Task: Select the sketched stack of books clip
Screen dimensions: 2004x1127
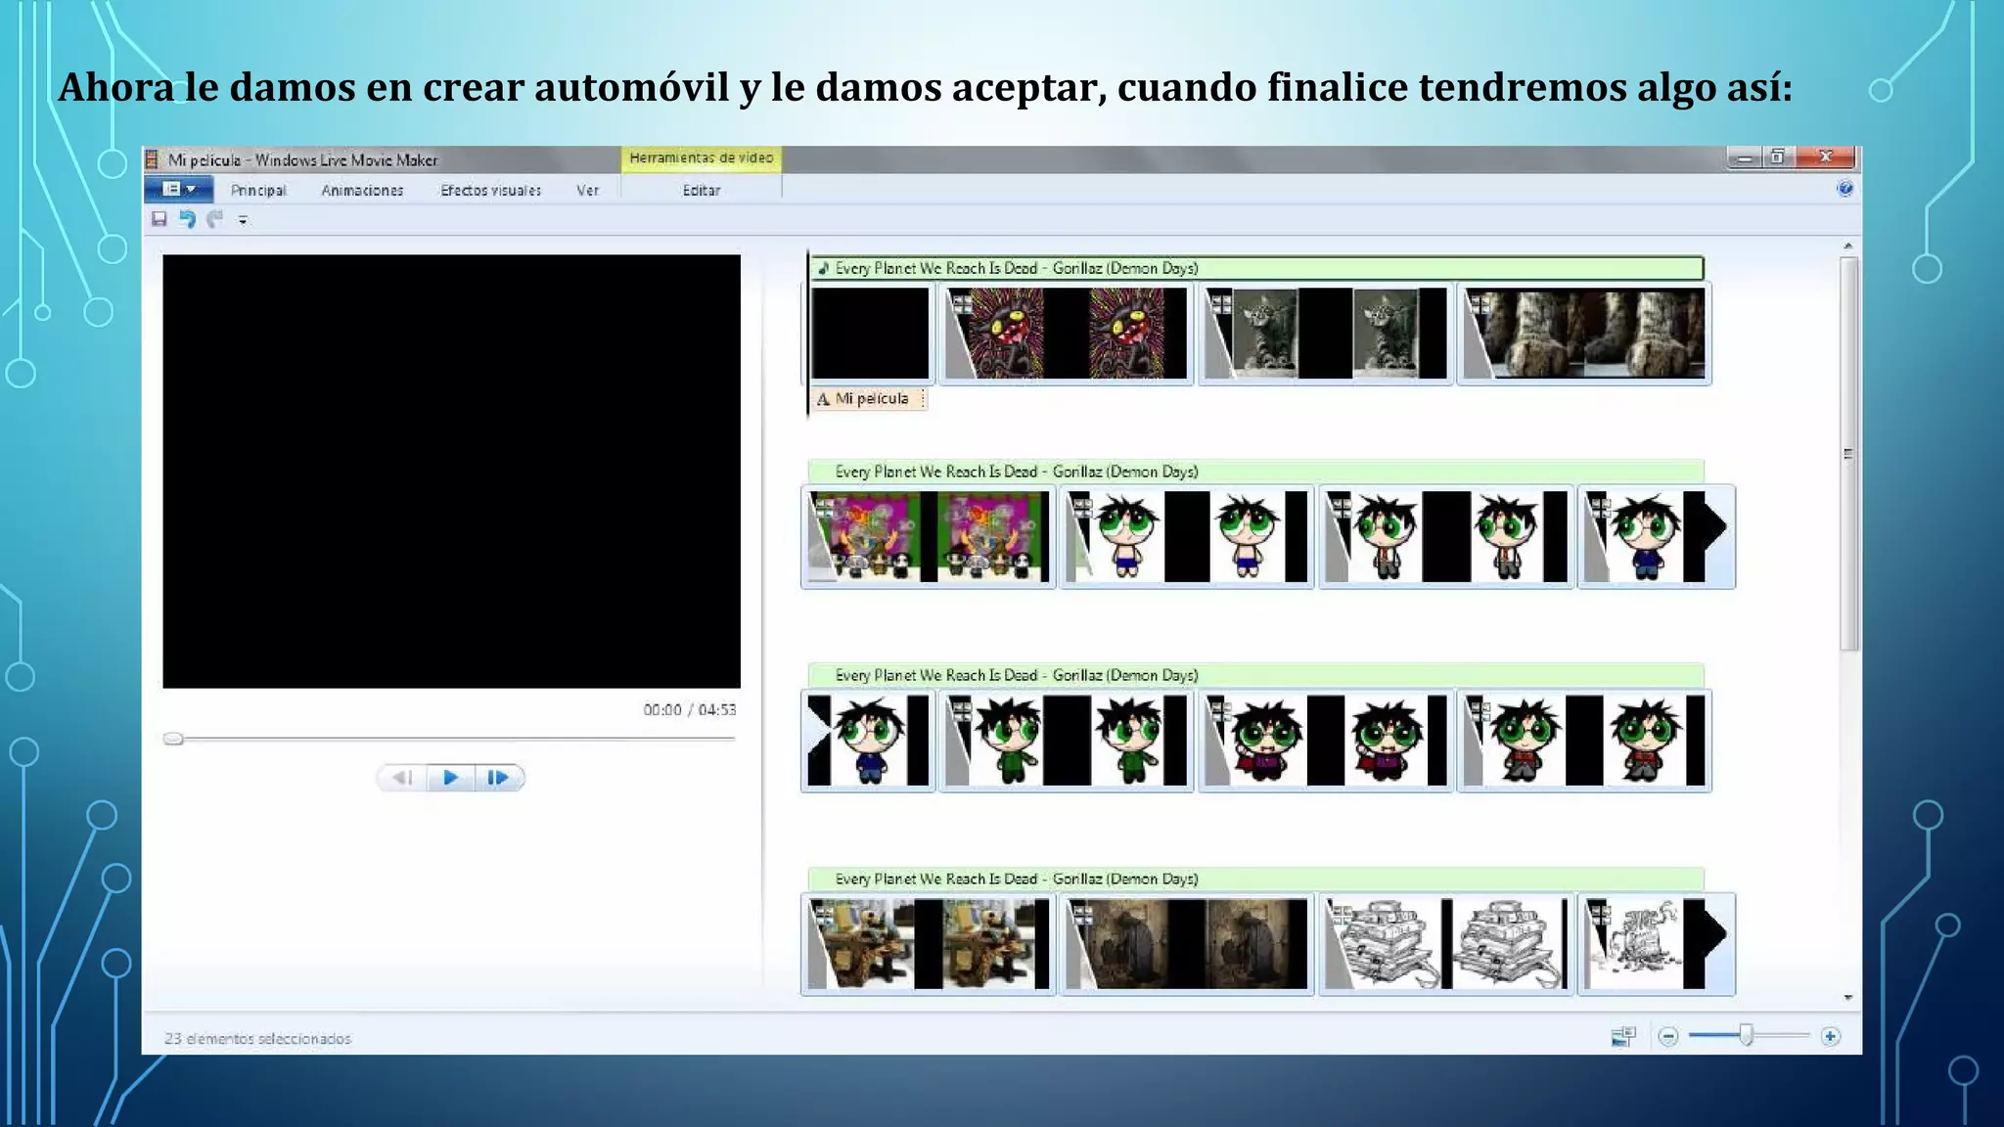Action: click(1446, 943)
